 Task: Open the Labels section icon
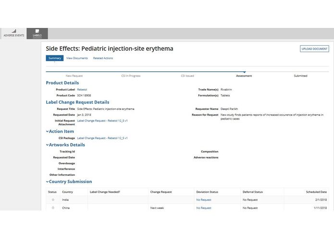[x=37, y=31]
